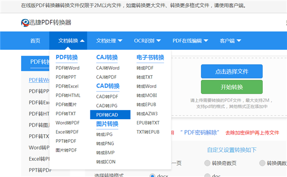Click the CAD转换 section heading
This screenshot has height=177, width=287.
point(108,86)
